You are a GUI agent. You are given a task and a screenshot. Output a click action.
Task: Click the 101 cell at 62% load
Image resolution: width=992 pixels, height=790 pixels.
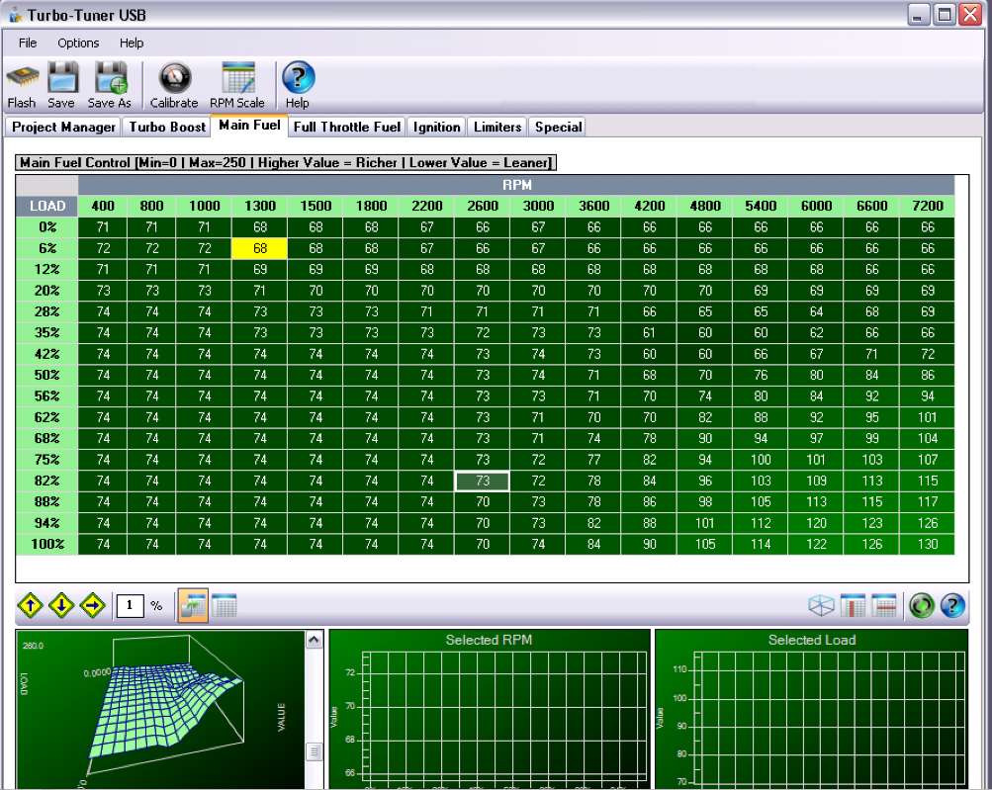927,417
